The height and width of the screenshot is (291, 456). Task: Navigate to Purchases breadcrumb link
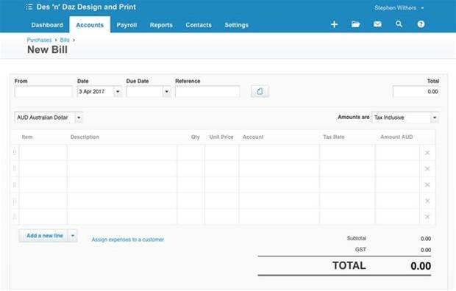pyautogui.click(x=39, y=40)
